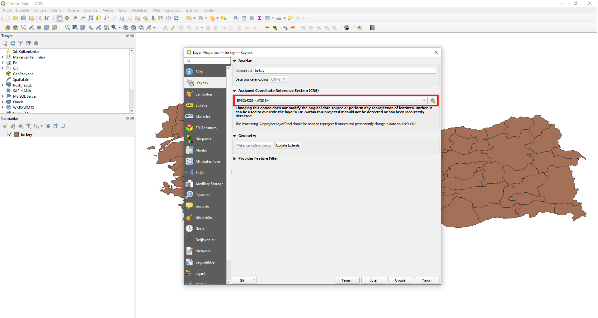Open the Semboloji tab

[x=205, y=94]
